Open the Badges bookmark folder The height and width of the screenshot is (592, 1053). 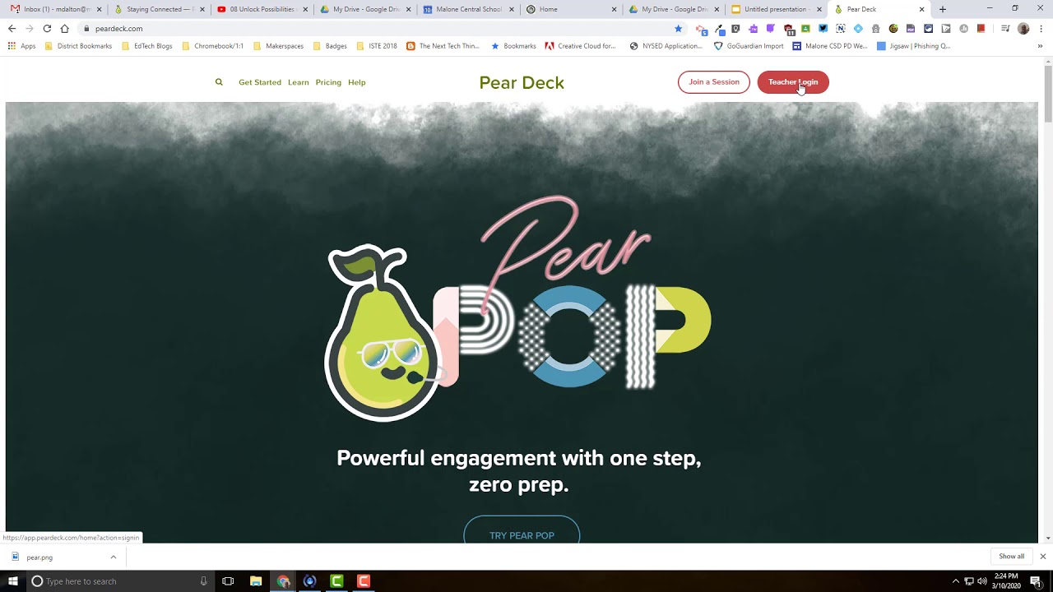(330, 46)
